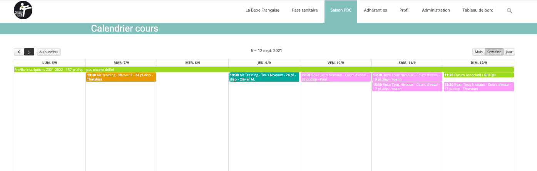Select the Semaine view button
This screenshot has width=537, height=171.
494,52
